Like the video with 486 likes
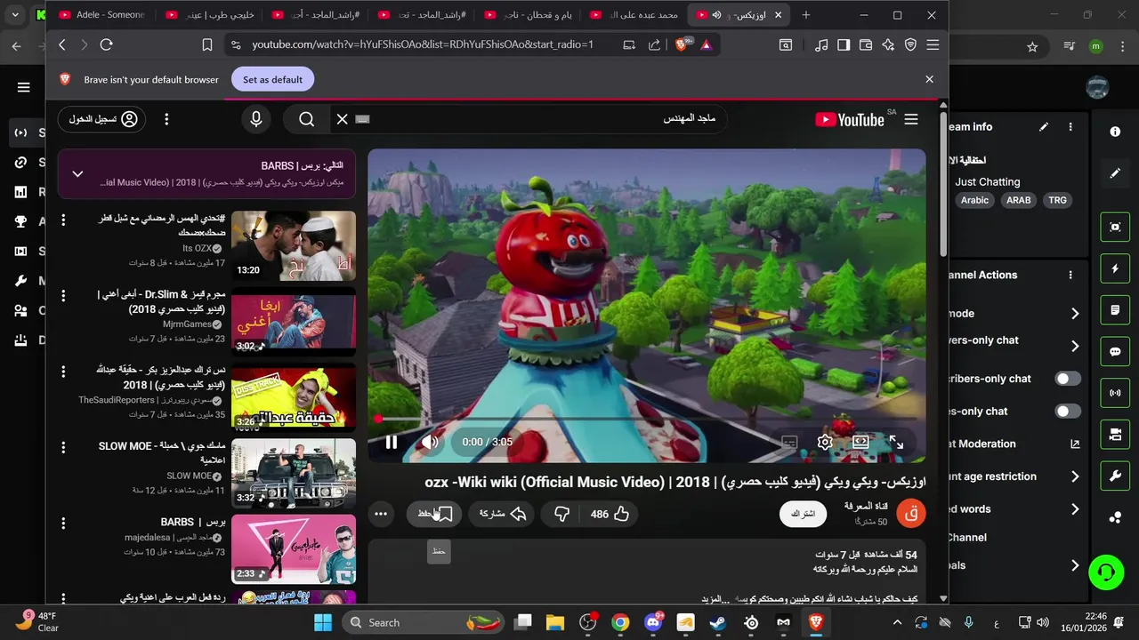1139x640 pixels. pyautogui.click(x=610, y=514)
